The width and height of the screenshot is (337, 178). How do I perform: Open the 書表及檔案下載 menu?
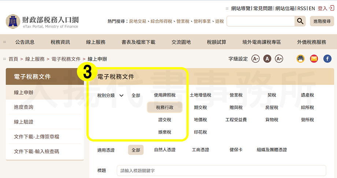click(x=138, y=42)
